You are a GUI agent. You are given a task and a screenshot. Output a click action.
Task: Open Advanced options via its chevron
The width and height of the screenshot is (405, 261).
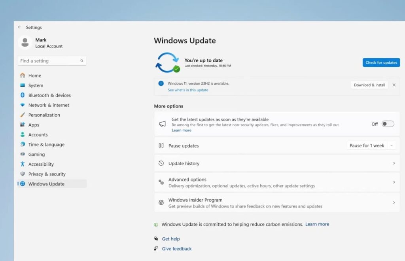[394, 182]
